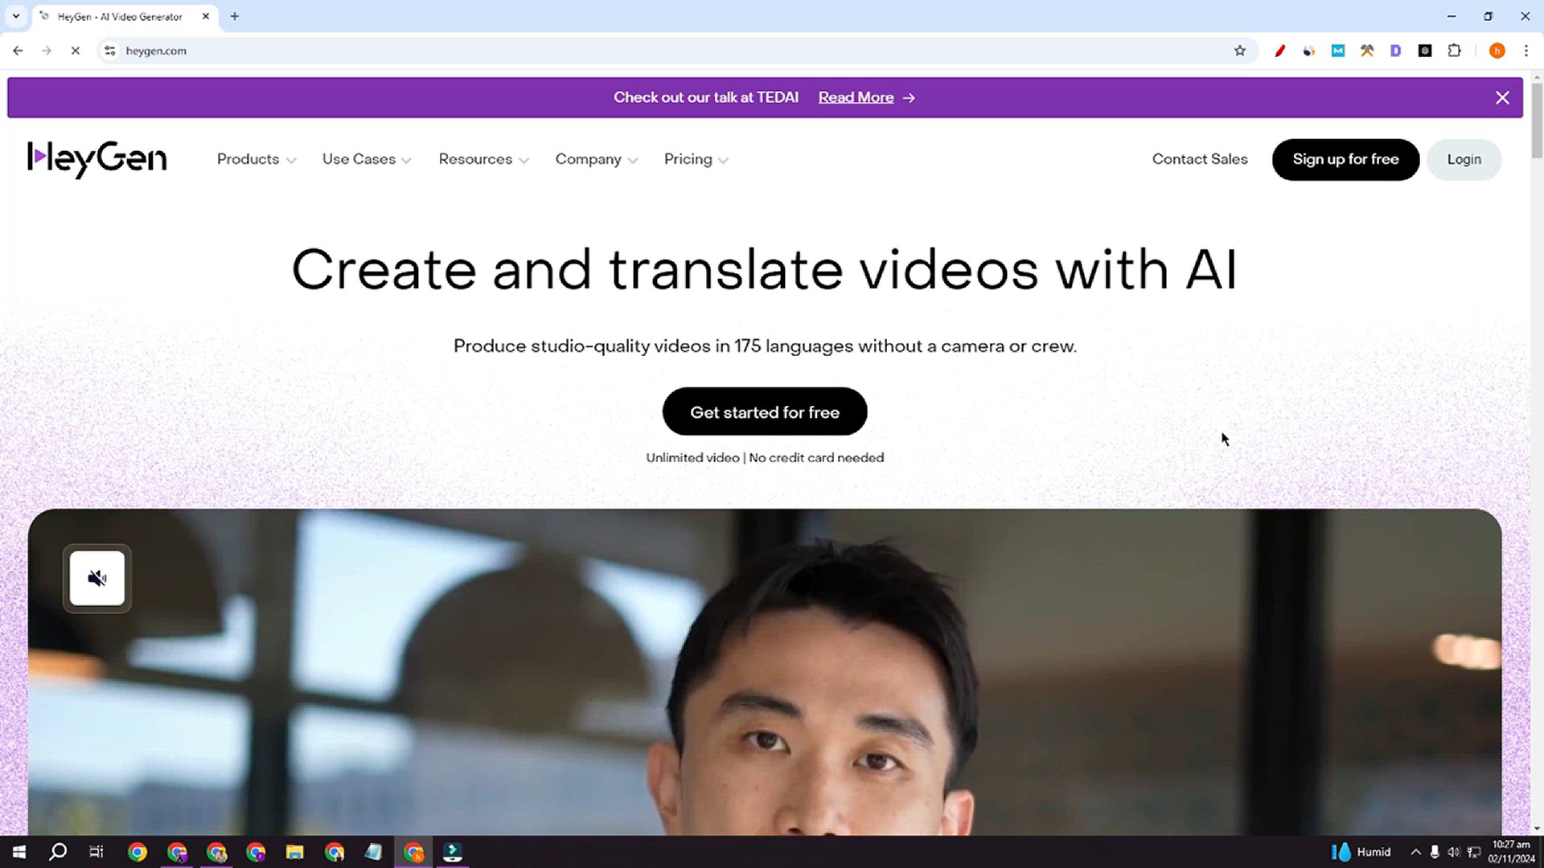Open File Explorer from taskbar
Screen dimensions: 1544x868
pyautogui.click(x=294, y=852)
